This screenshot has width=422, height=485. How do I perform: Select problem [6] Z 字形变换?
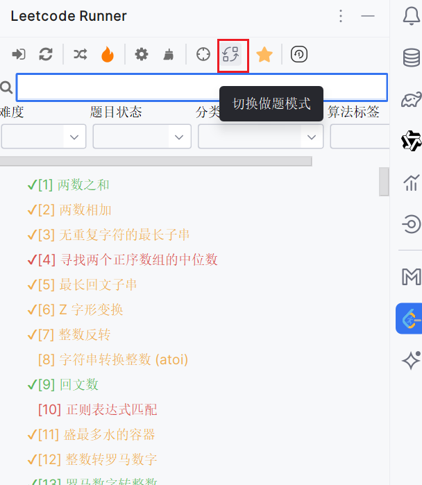click(75, 310)
